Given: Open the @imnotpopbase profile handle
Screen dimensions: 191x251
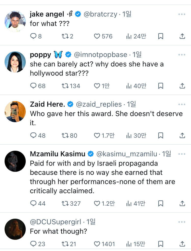Looking at the screenshot, I should point(100,54).
